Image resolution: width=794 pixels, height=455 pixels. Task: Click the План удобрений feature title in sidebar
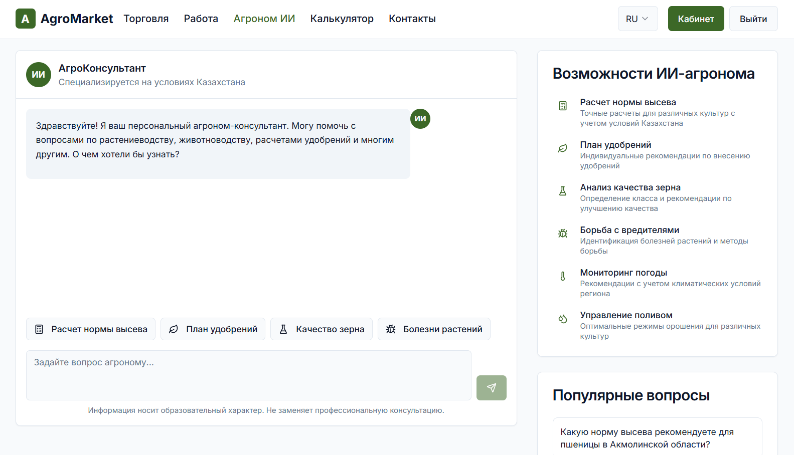(615, 145)
